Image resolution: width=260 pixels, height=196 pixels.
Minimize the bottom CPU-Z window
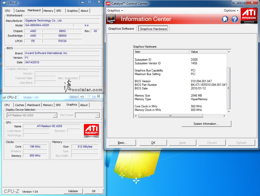coord(82,96)
